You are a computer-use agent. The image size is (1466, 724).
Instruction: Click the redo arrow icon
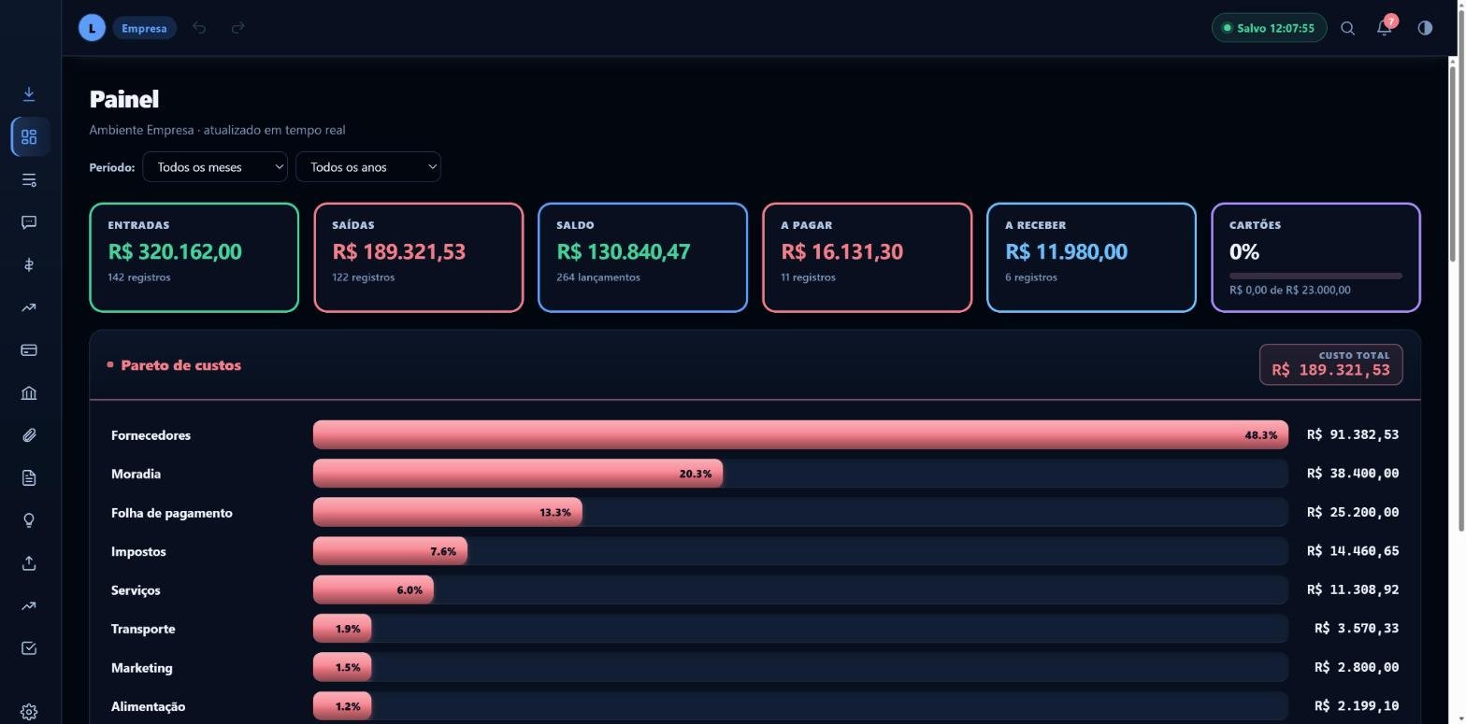tap(237, 28)
